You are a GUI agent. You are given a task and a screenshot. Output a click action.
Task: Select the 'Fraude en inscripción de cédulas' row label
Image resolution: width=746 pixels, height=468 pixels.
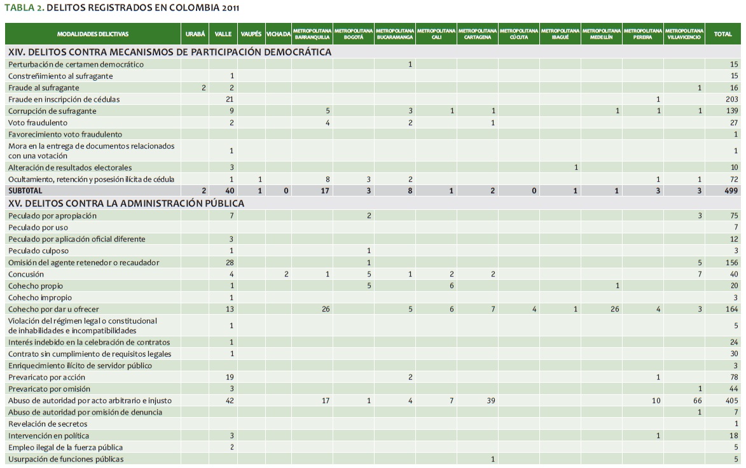tap(64, 99)
